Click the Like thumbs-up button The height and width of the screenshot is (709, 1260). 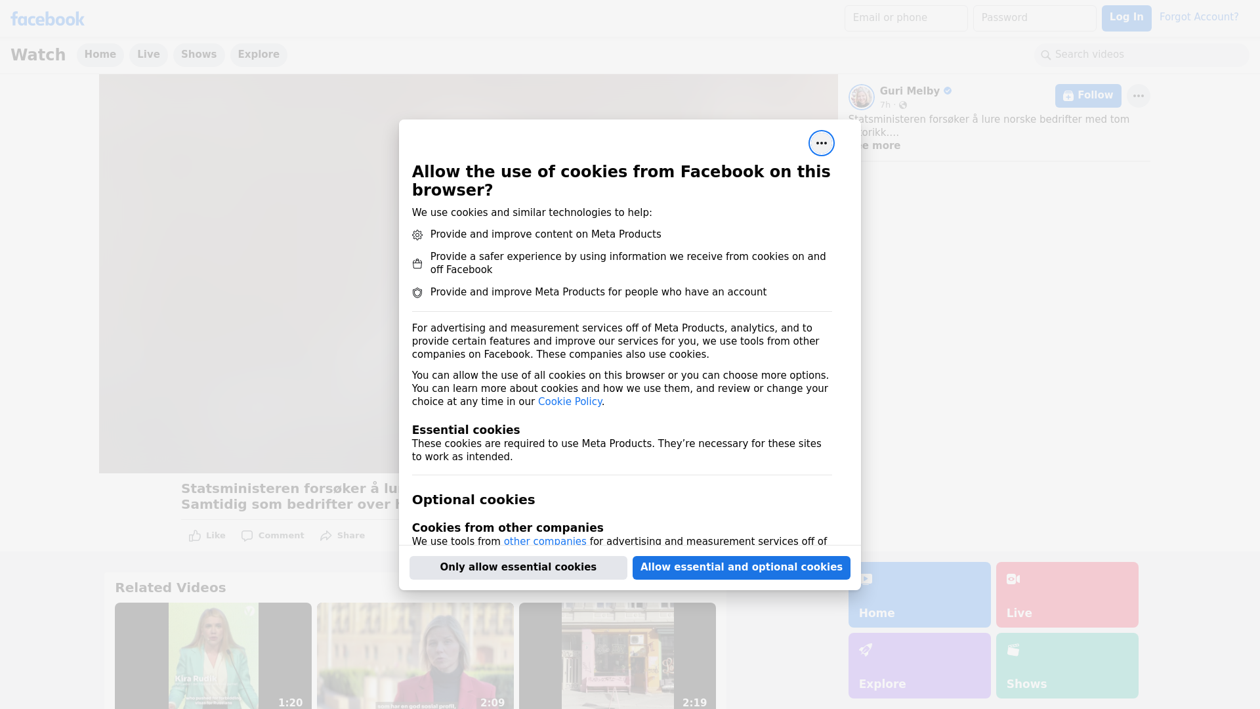tap(207, 536)
